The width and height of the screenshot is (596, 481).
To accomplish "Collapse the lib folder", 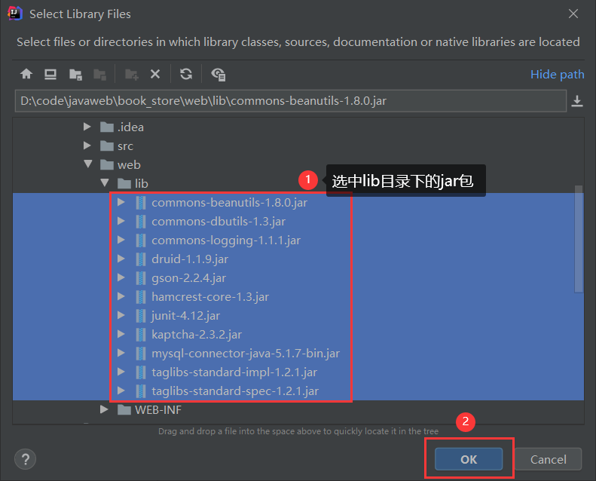I will click(x=105, y=183).
